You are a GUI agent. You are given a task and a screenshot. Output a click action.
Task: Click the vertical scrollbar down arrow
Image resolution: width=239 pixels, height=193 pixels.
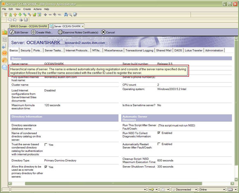pyautogui.click(x=236, y=179)
